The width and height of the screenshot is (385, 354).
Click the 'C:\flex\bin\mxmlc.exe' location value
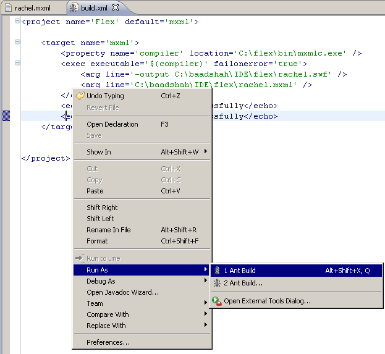pos(290,53)
